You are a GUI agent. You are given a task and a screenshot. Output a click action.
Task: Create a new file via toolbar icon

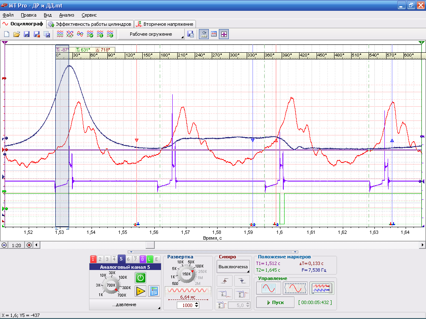coord(7,34)
